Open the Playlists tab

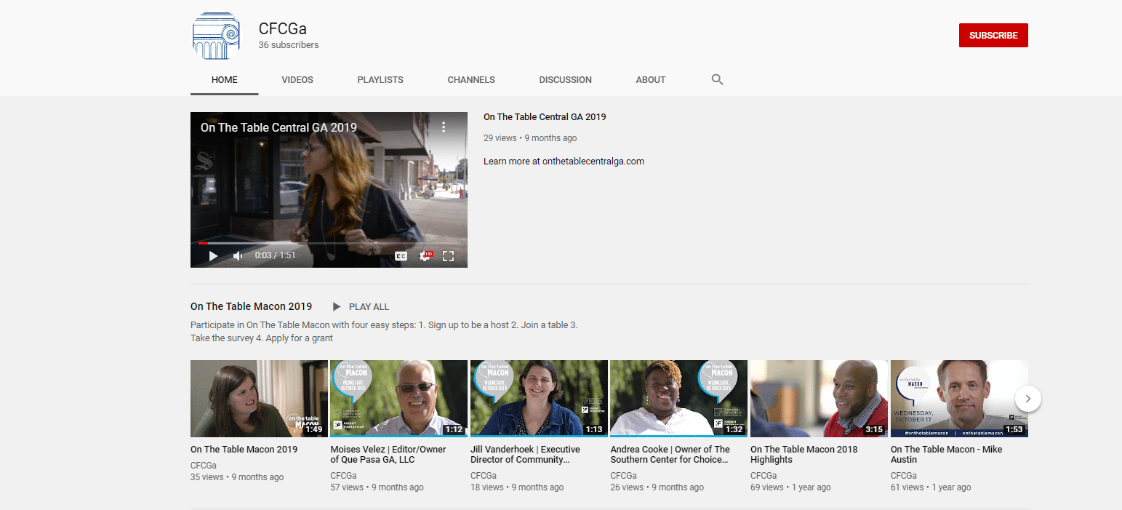(380, 80)
